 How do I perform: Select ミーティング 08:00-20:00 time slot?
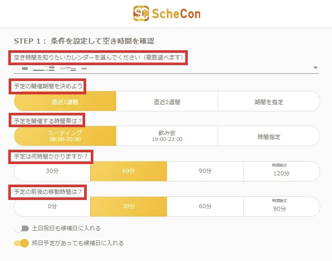tap(65, 136)
